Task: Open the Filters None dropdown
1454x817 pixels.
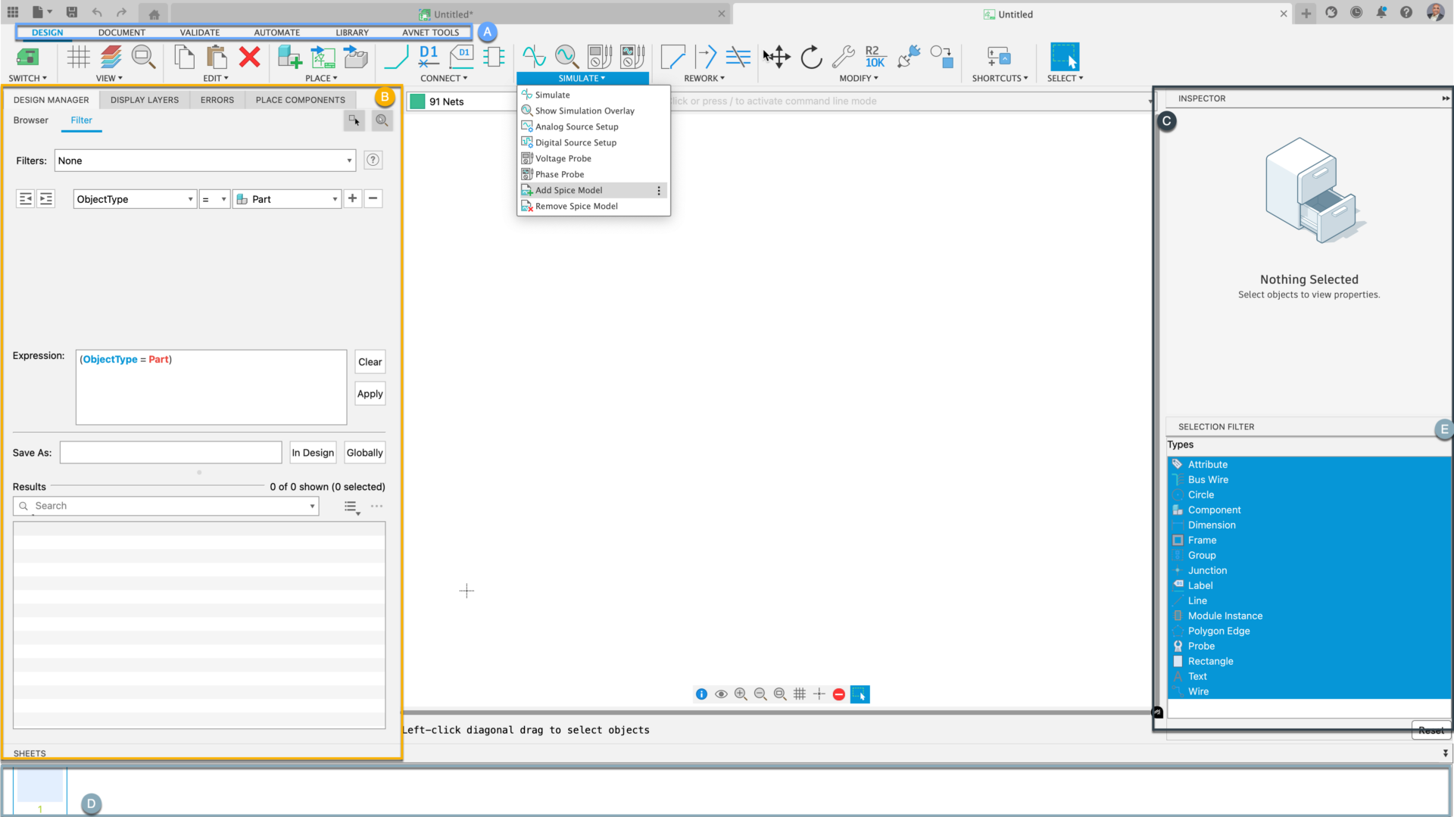Action: (204, 161)
